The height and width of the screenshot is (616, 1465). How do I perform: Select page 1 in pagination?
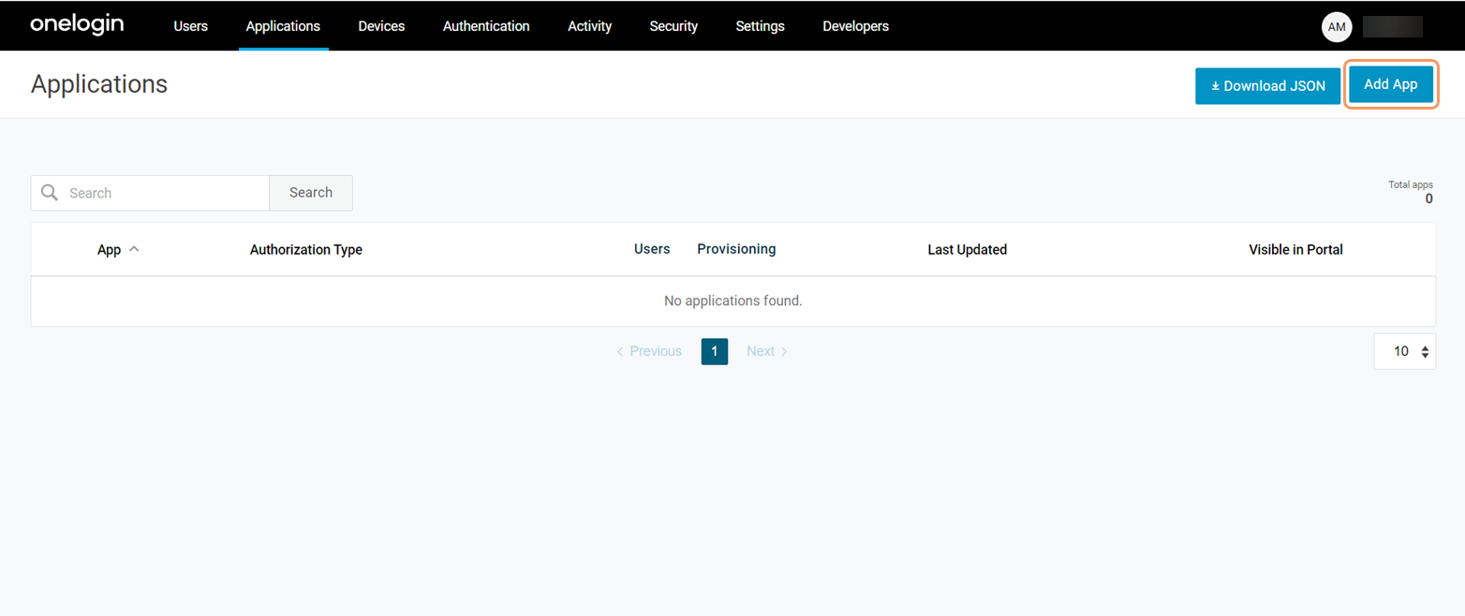point(714,351)
